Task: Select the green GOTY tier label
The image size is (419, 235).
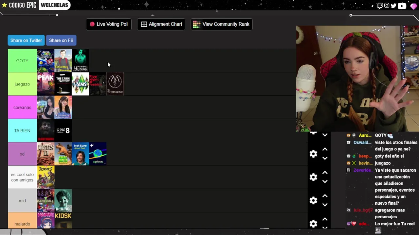Action: (x=22, y=61)
